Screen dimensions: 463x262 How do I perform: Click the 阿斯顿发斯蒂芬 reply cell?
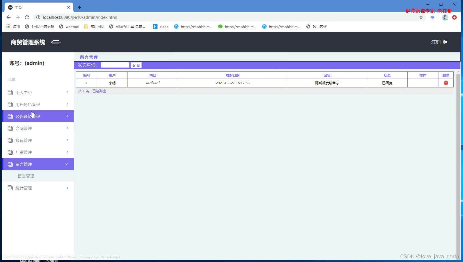(327, 83)
